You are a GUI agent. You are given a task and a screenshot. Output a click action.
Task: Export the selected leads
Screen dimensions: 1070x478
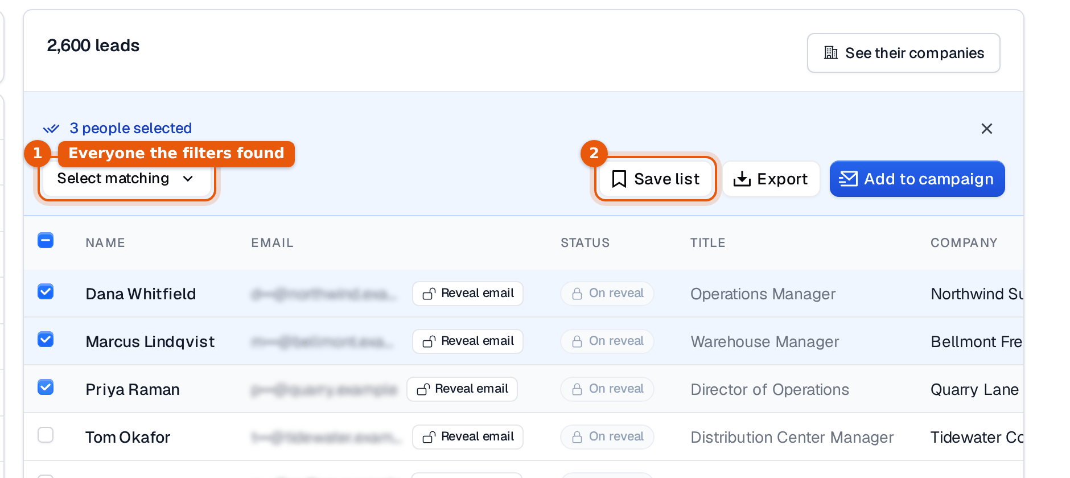771,179
